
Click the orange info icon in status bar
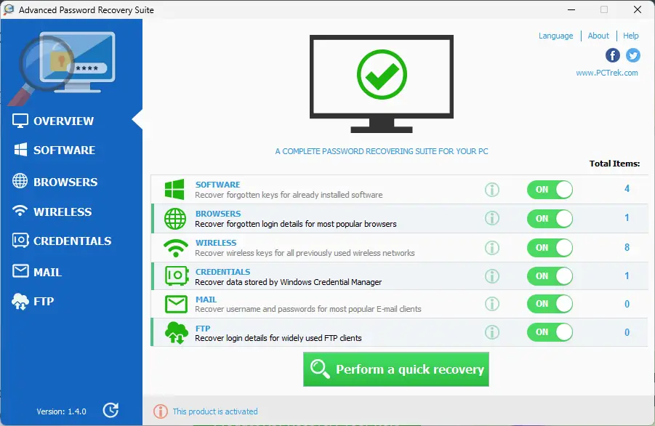point(161,411)
